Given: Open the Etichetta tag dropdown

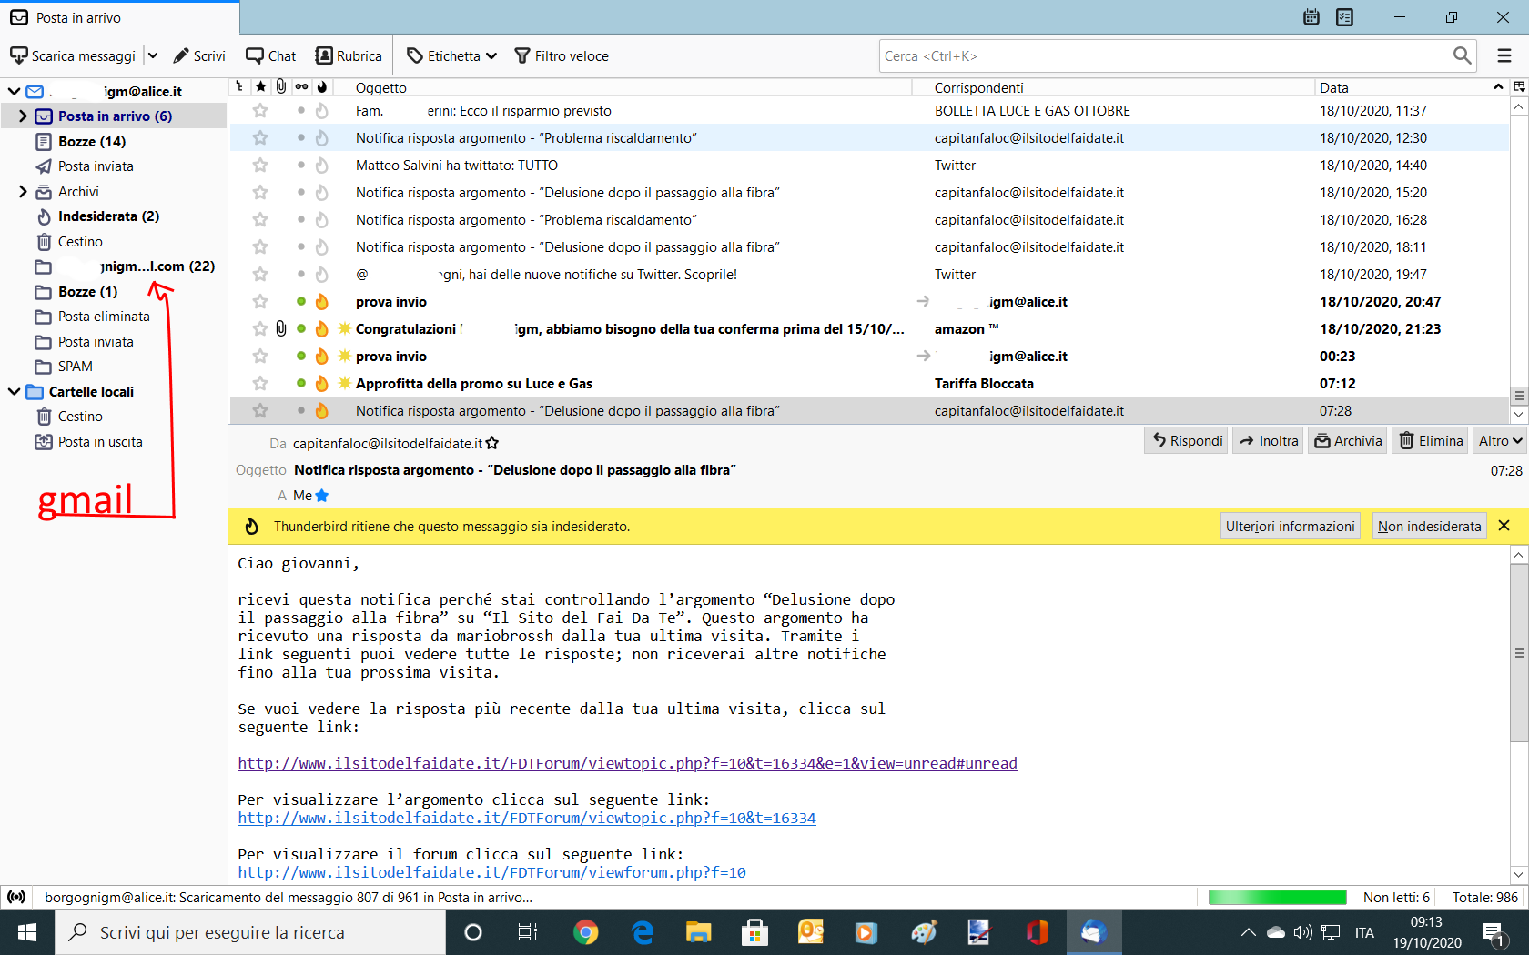Looking at the screenshot, I should (452, 55).
